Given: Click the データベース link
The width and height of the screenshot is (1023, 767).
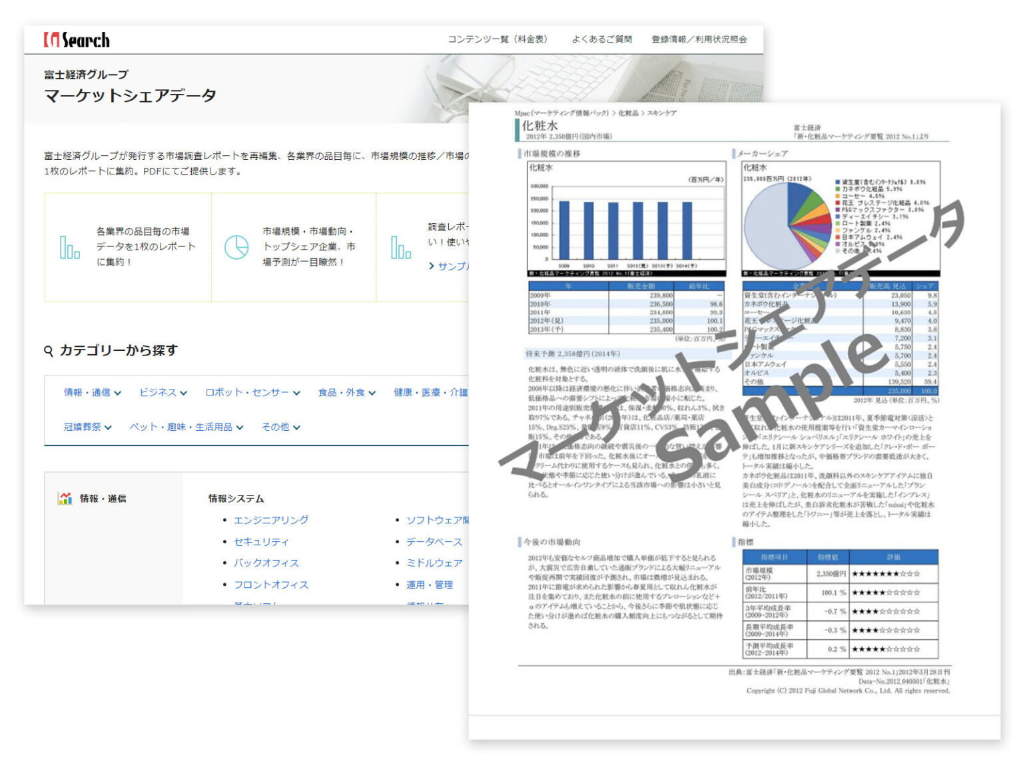Looking at the screenshot, I should point(434,542).
